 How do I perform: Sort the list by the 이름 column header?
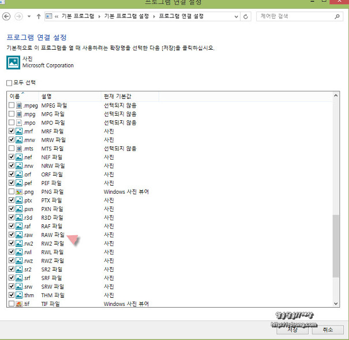pos(16,95)
